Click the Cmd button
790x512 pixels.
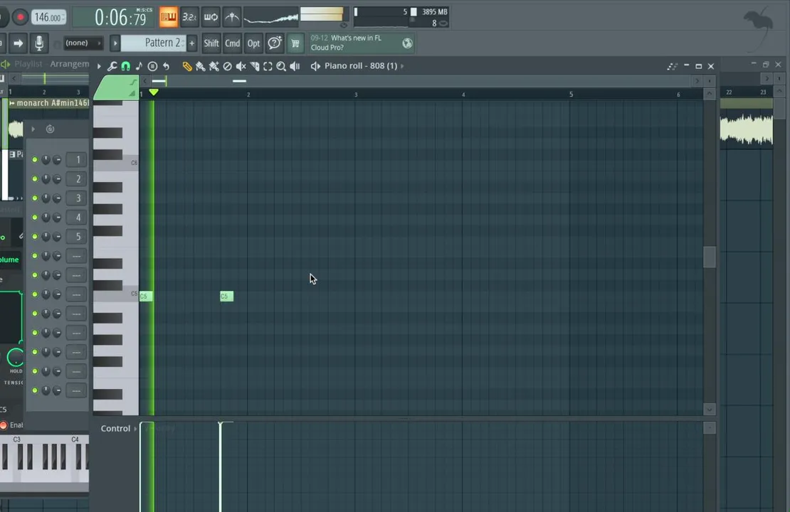tap(232, 43)
